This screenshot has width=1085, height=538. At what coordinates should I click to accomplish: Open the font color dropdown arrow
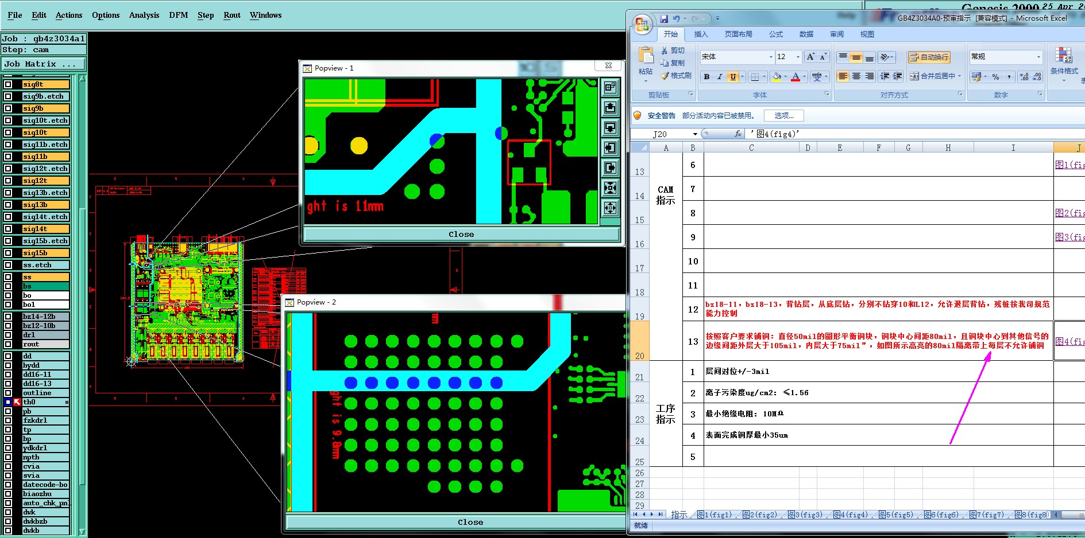(804, 77)
